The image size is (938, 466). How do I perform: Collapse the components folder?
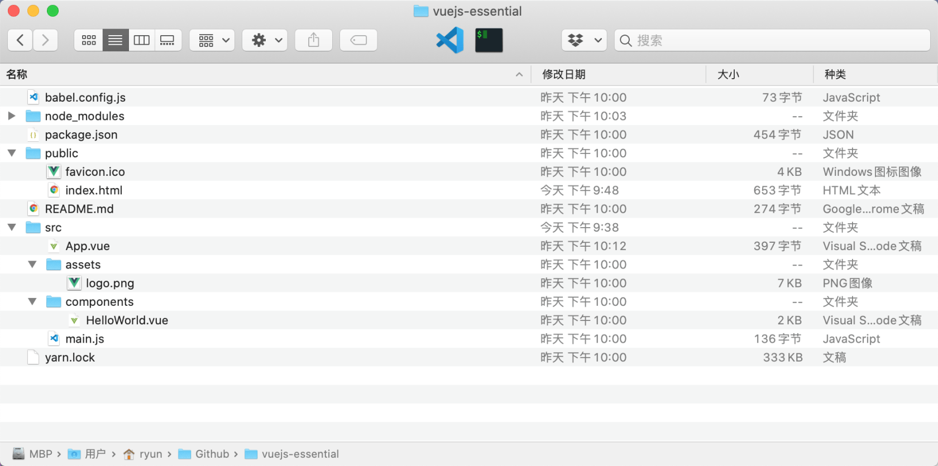pos(32,301)
